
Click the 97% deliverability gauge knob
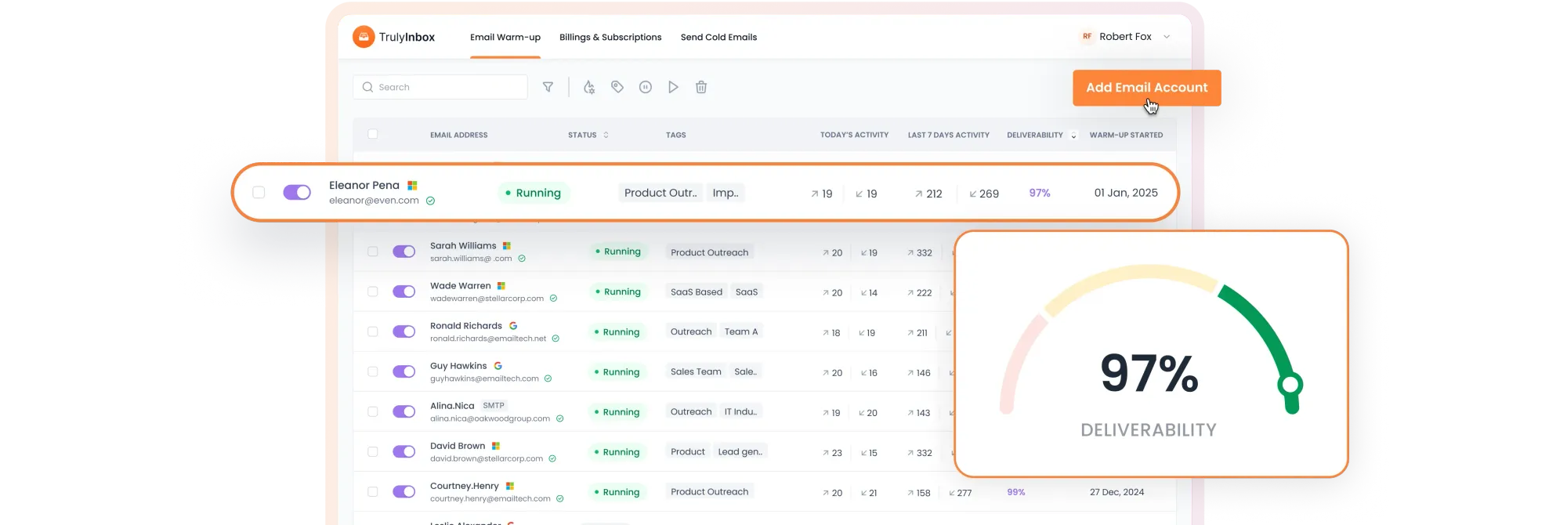[x=1290, y=385]
